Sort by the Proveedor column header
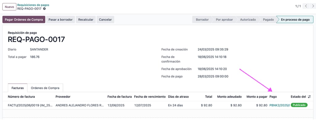This screenshot has height=120, width=316. point(63,97)
